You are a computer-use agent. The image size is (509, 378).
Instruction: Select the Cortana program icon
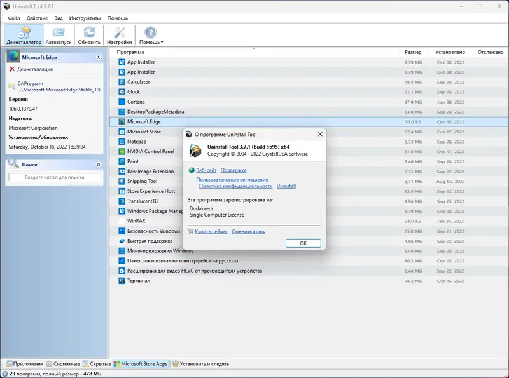coord(123,101)
